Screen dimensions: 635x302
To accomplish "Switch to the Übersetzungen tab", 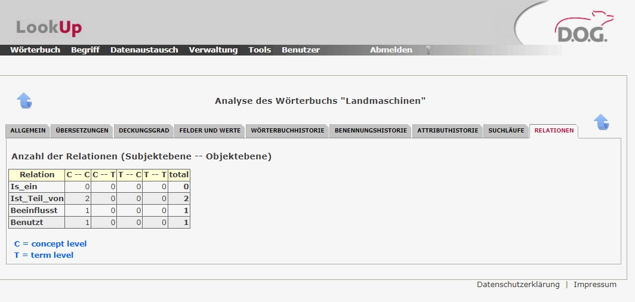I will 82,131.
